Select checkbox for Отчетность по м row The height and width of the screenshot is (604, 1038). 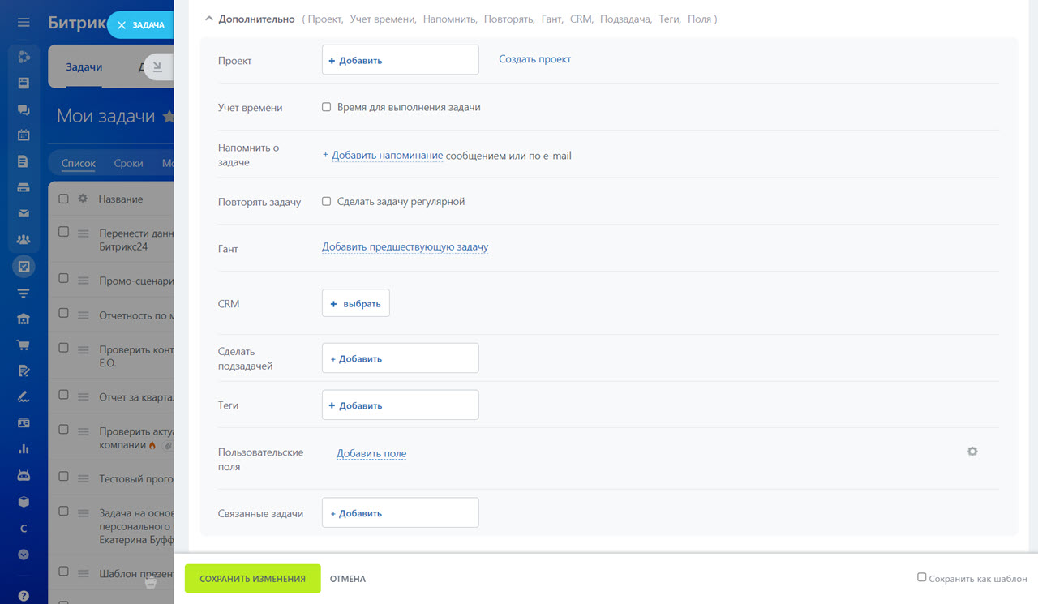click(x=64, y=314)
